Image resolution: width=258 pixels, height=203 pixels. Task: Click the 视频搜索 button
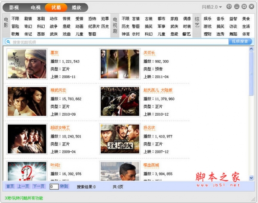[240, 41]
